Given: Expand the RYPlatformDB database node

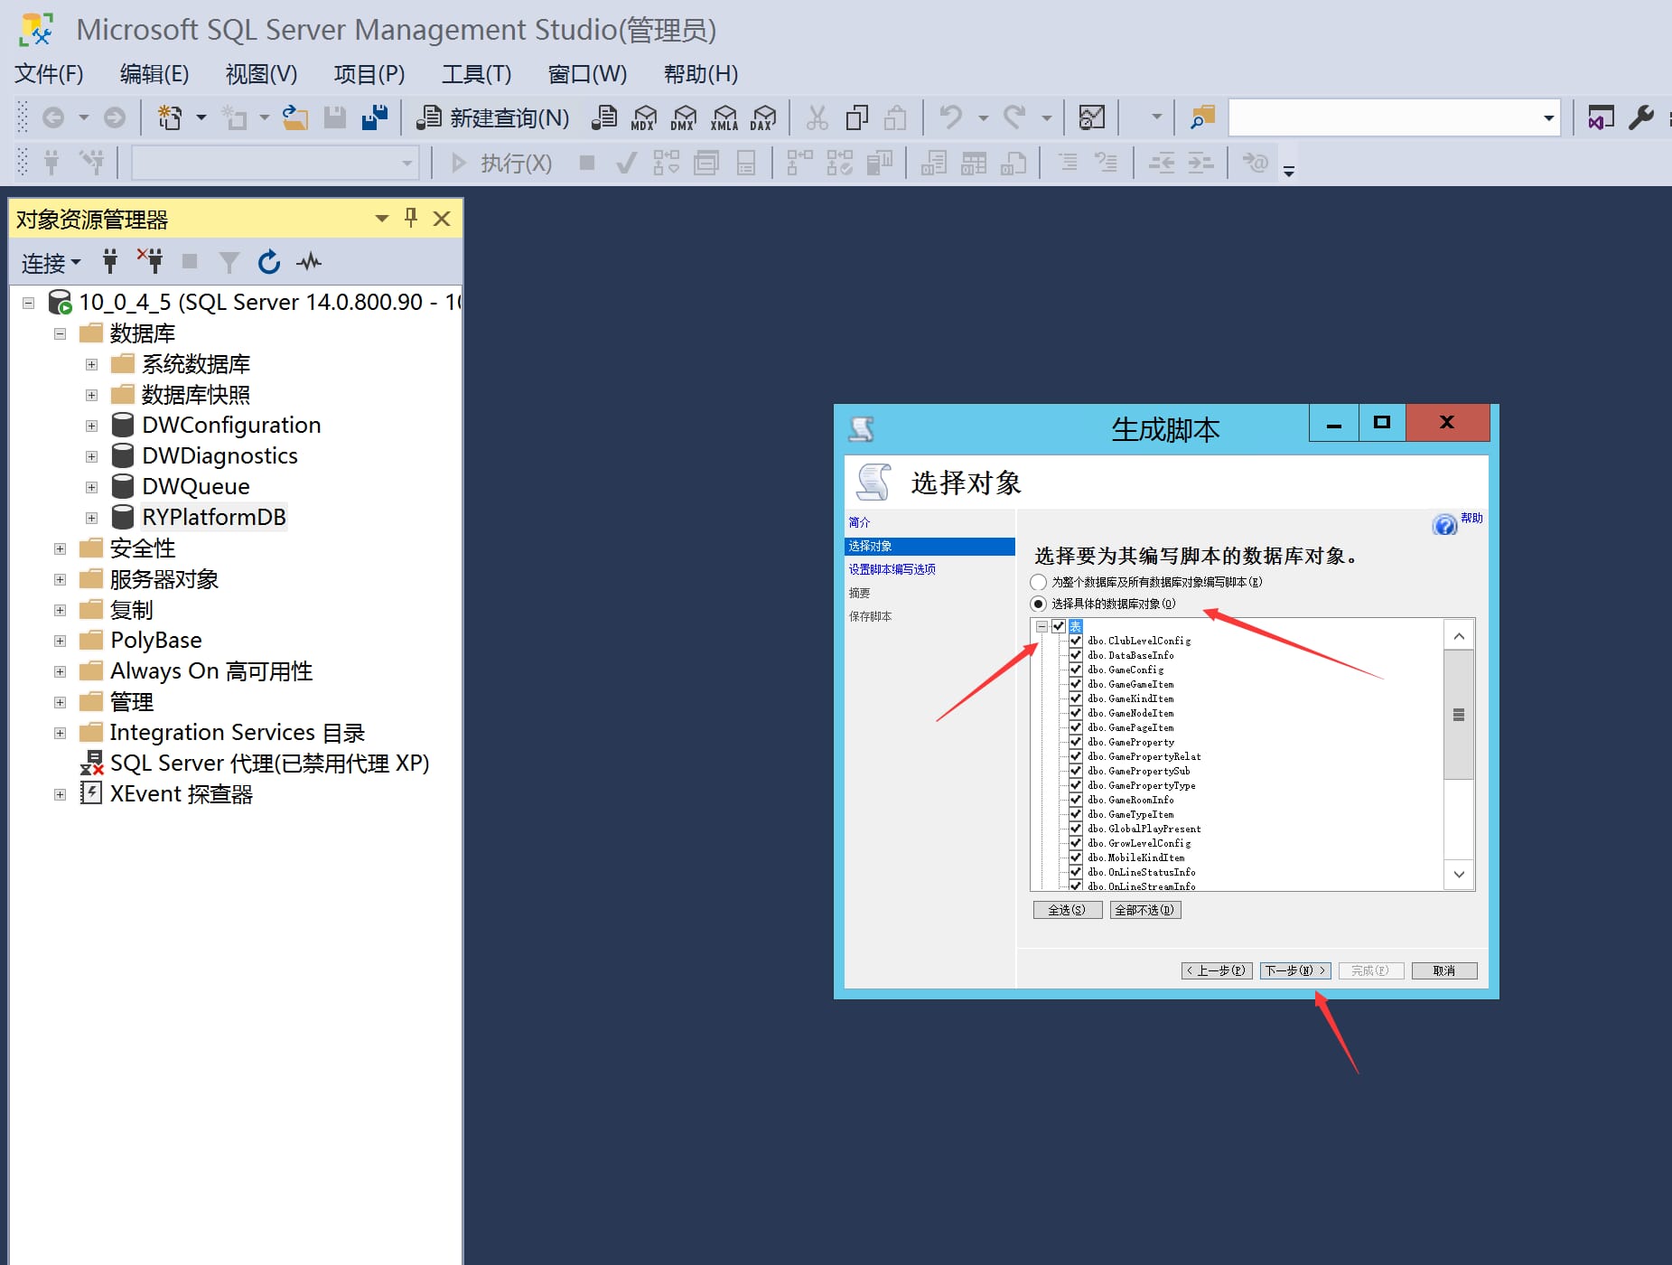Looking at the screenshot, I should pos(91,517).
